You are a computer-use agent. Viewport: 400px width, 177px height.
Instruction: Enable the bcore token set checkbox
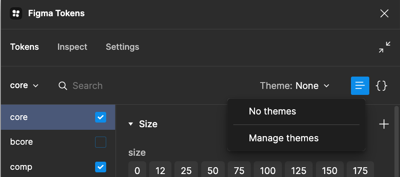[101, 142]
